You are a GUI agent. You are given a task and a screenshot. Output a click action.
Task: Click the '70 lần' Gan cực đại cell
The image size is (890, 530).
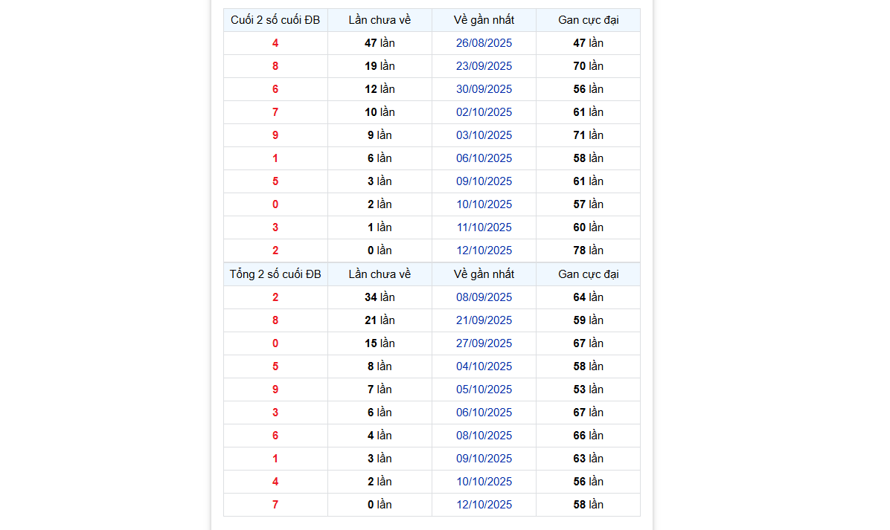pos(588,66)
